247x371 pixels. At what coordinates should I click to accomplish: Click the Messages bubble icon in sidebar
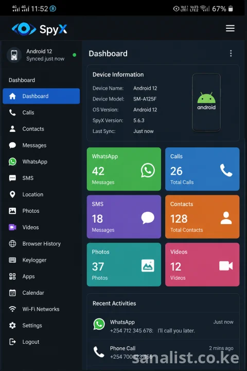click(x=12, y=145)
